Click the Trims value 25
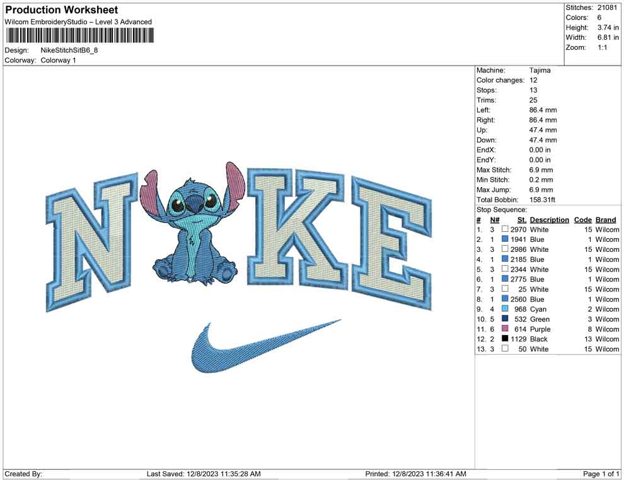 pyautogui.click(x=533, y=100)
